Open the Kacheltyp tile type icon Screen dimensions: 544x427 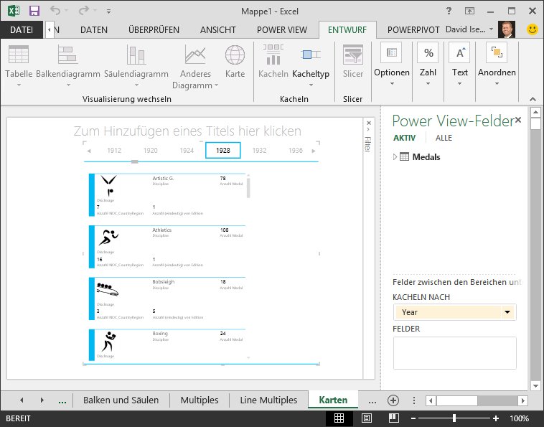coord(311,55)
